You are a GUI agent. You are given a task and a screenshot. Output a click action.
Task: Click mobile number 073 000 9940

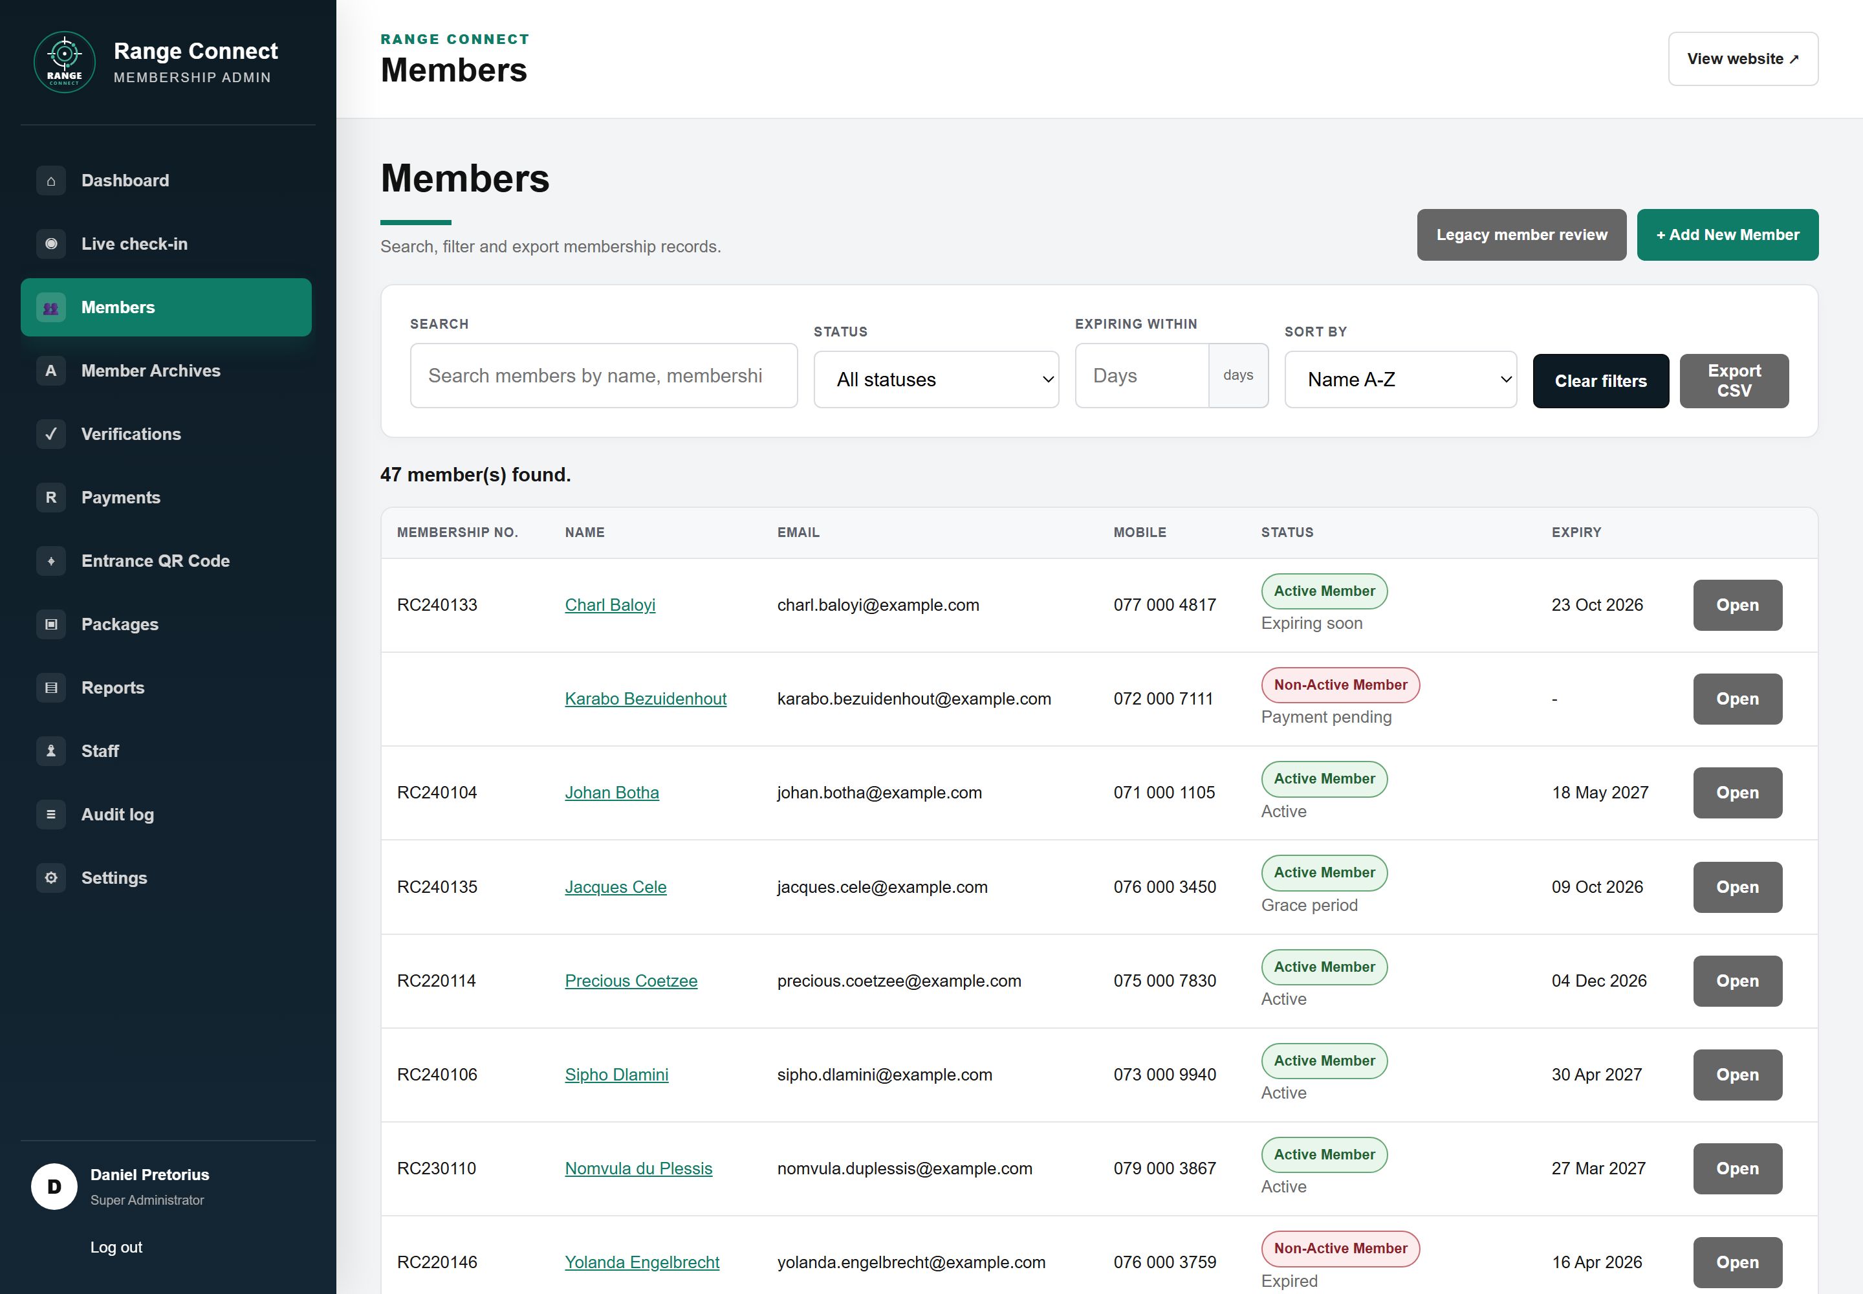(1164, 1075)
